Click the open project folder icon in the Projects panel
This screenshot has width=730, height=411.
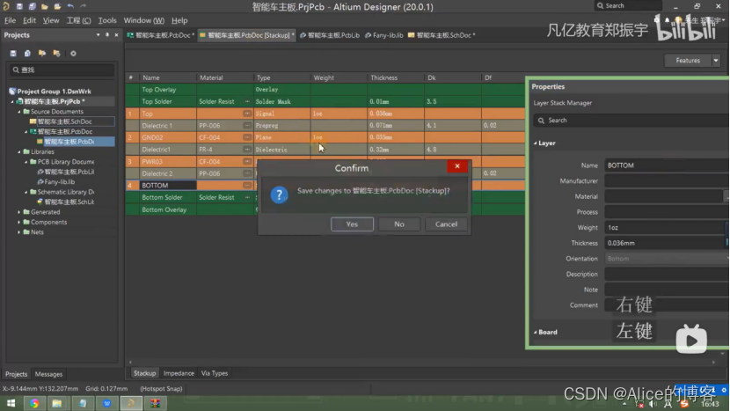[42, 53]
